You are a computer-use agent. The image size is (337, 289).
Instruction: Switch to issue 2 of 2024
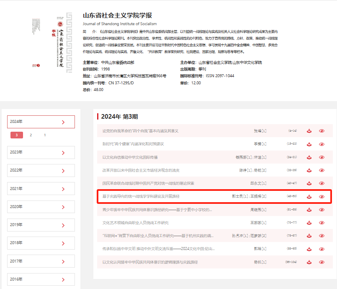point(31,135)
